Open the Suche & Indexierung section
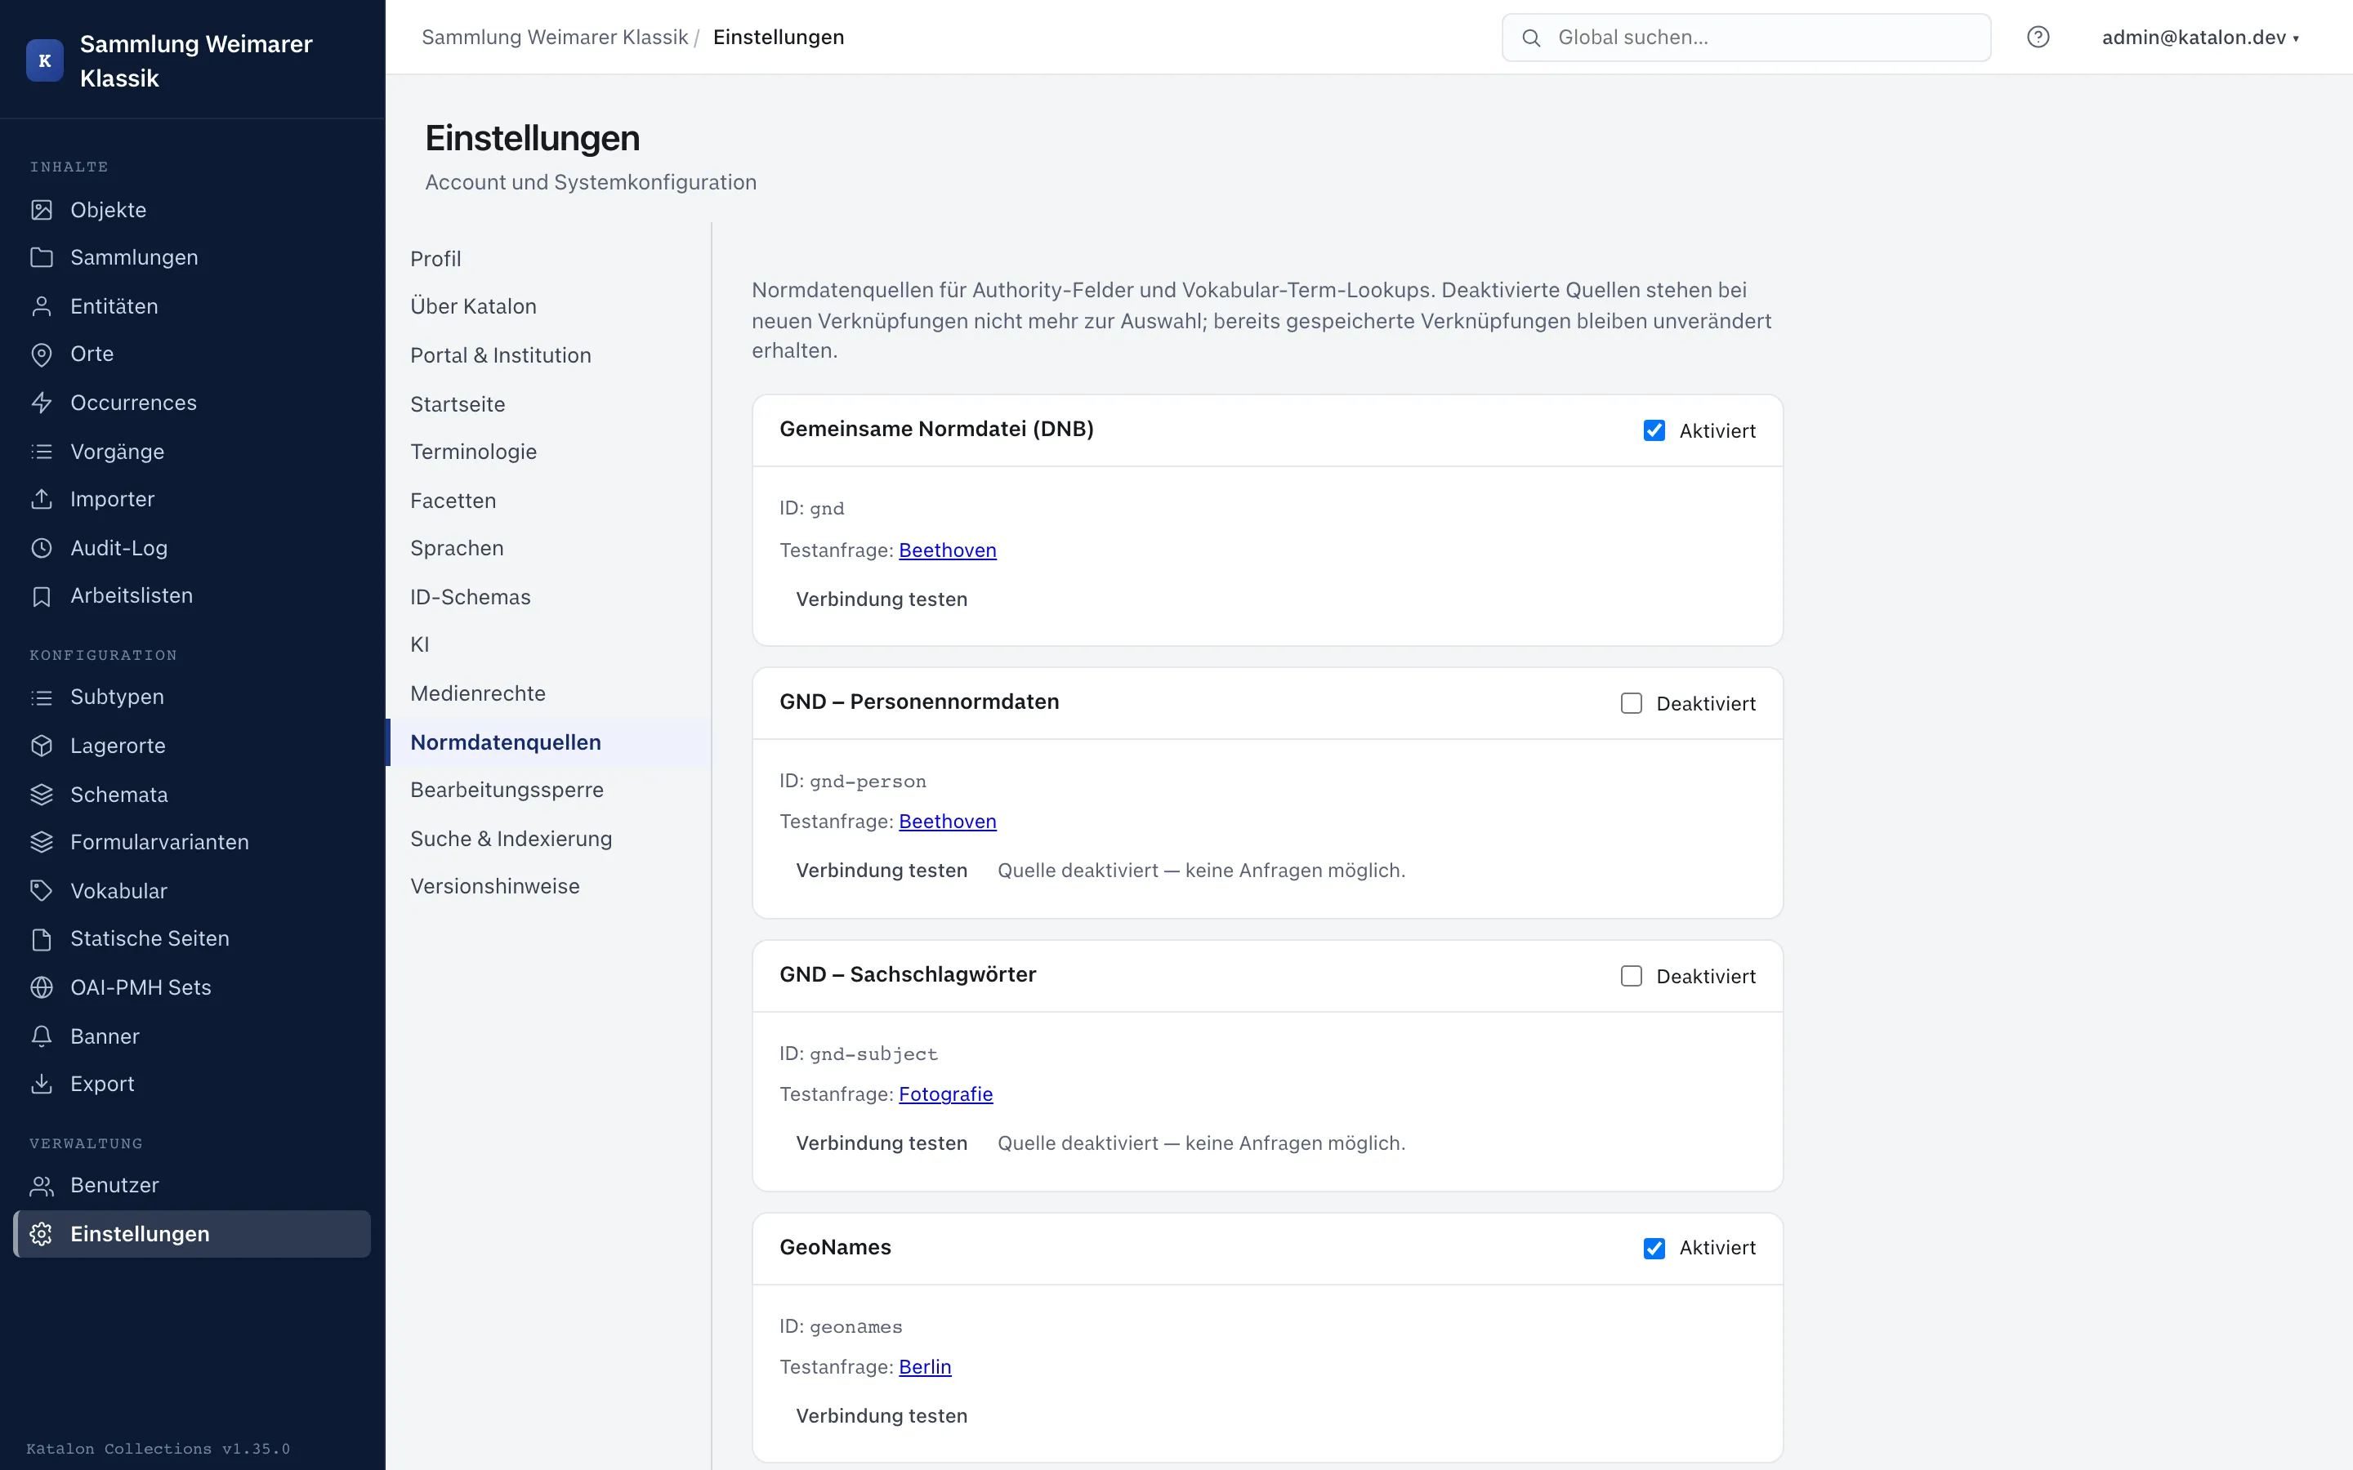 (549, 838)
